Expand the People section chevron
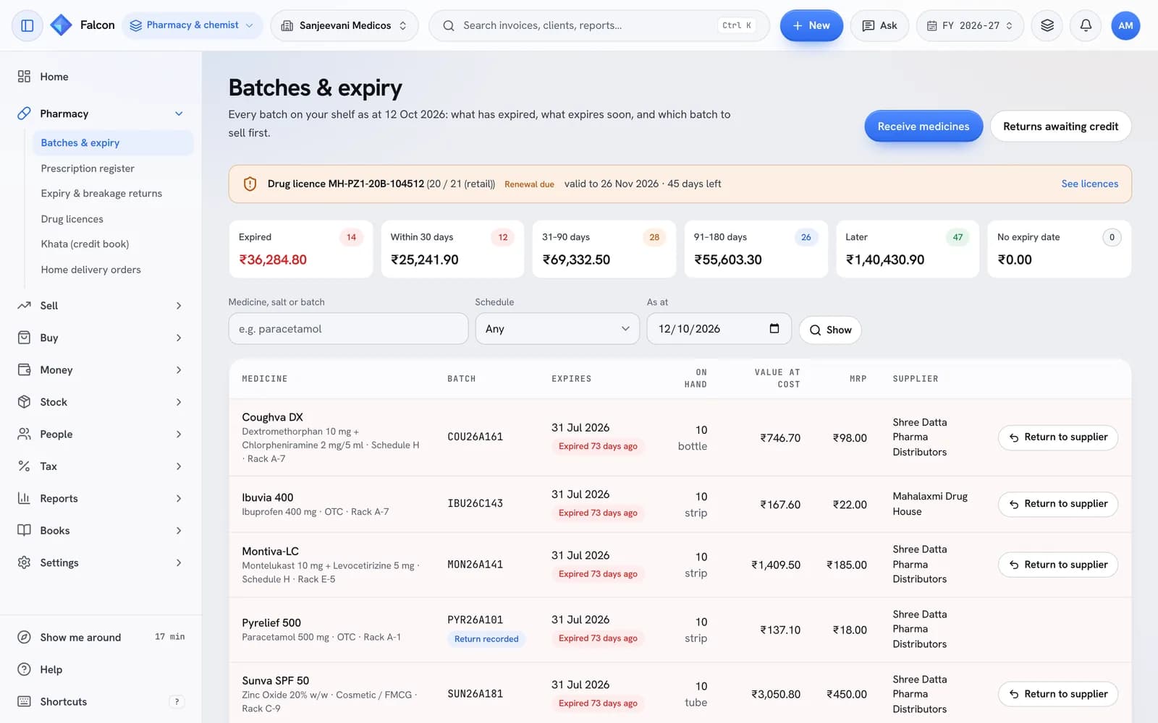Screen dimensions: 1158x723 179,434
